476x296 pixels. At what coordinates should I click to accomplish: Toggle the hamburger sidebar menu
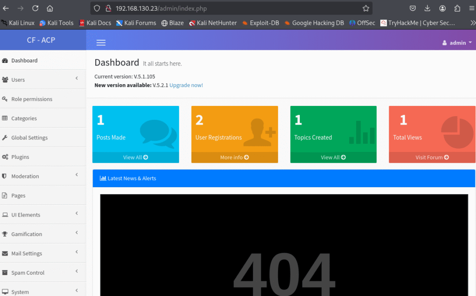click(101, 43)
